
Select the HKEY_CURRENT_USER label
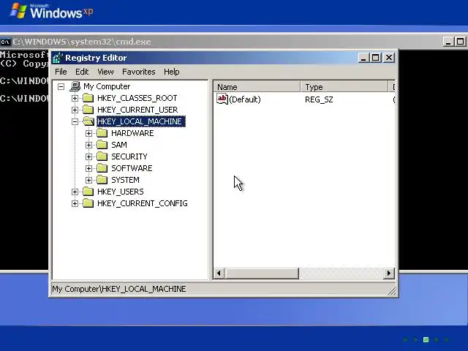pyautogui.click(x=137, y=110)
